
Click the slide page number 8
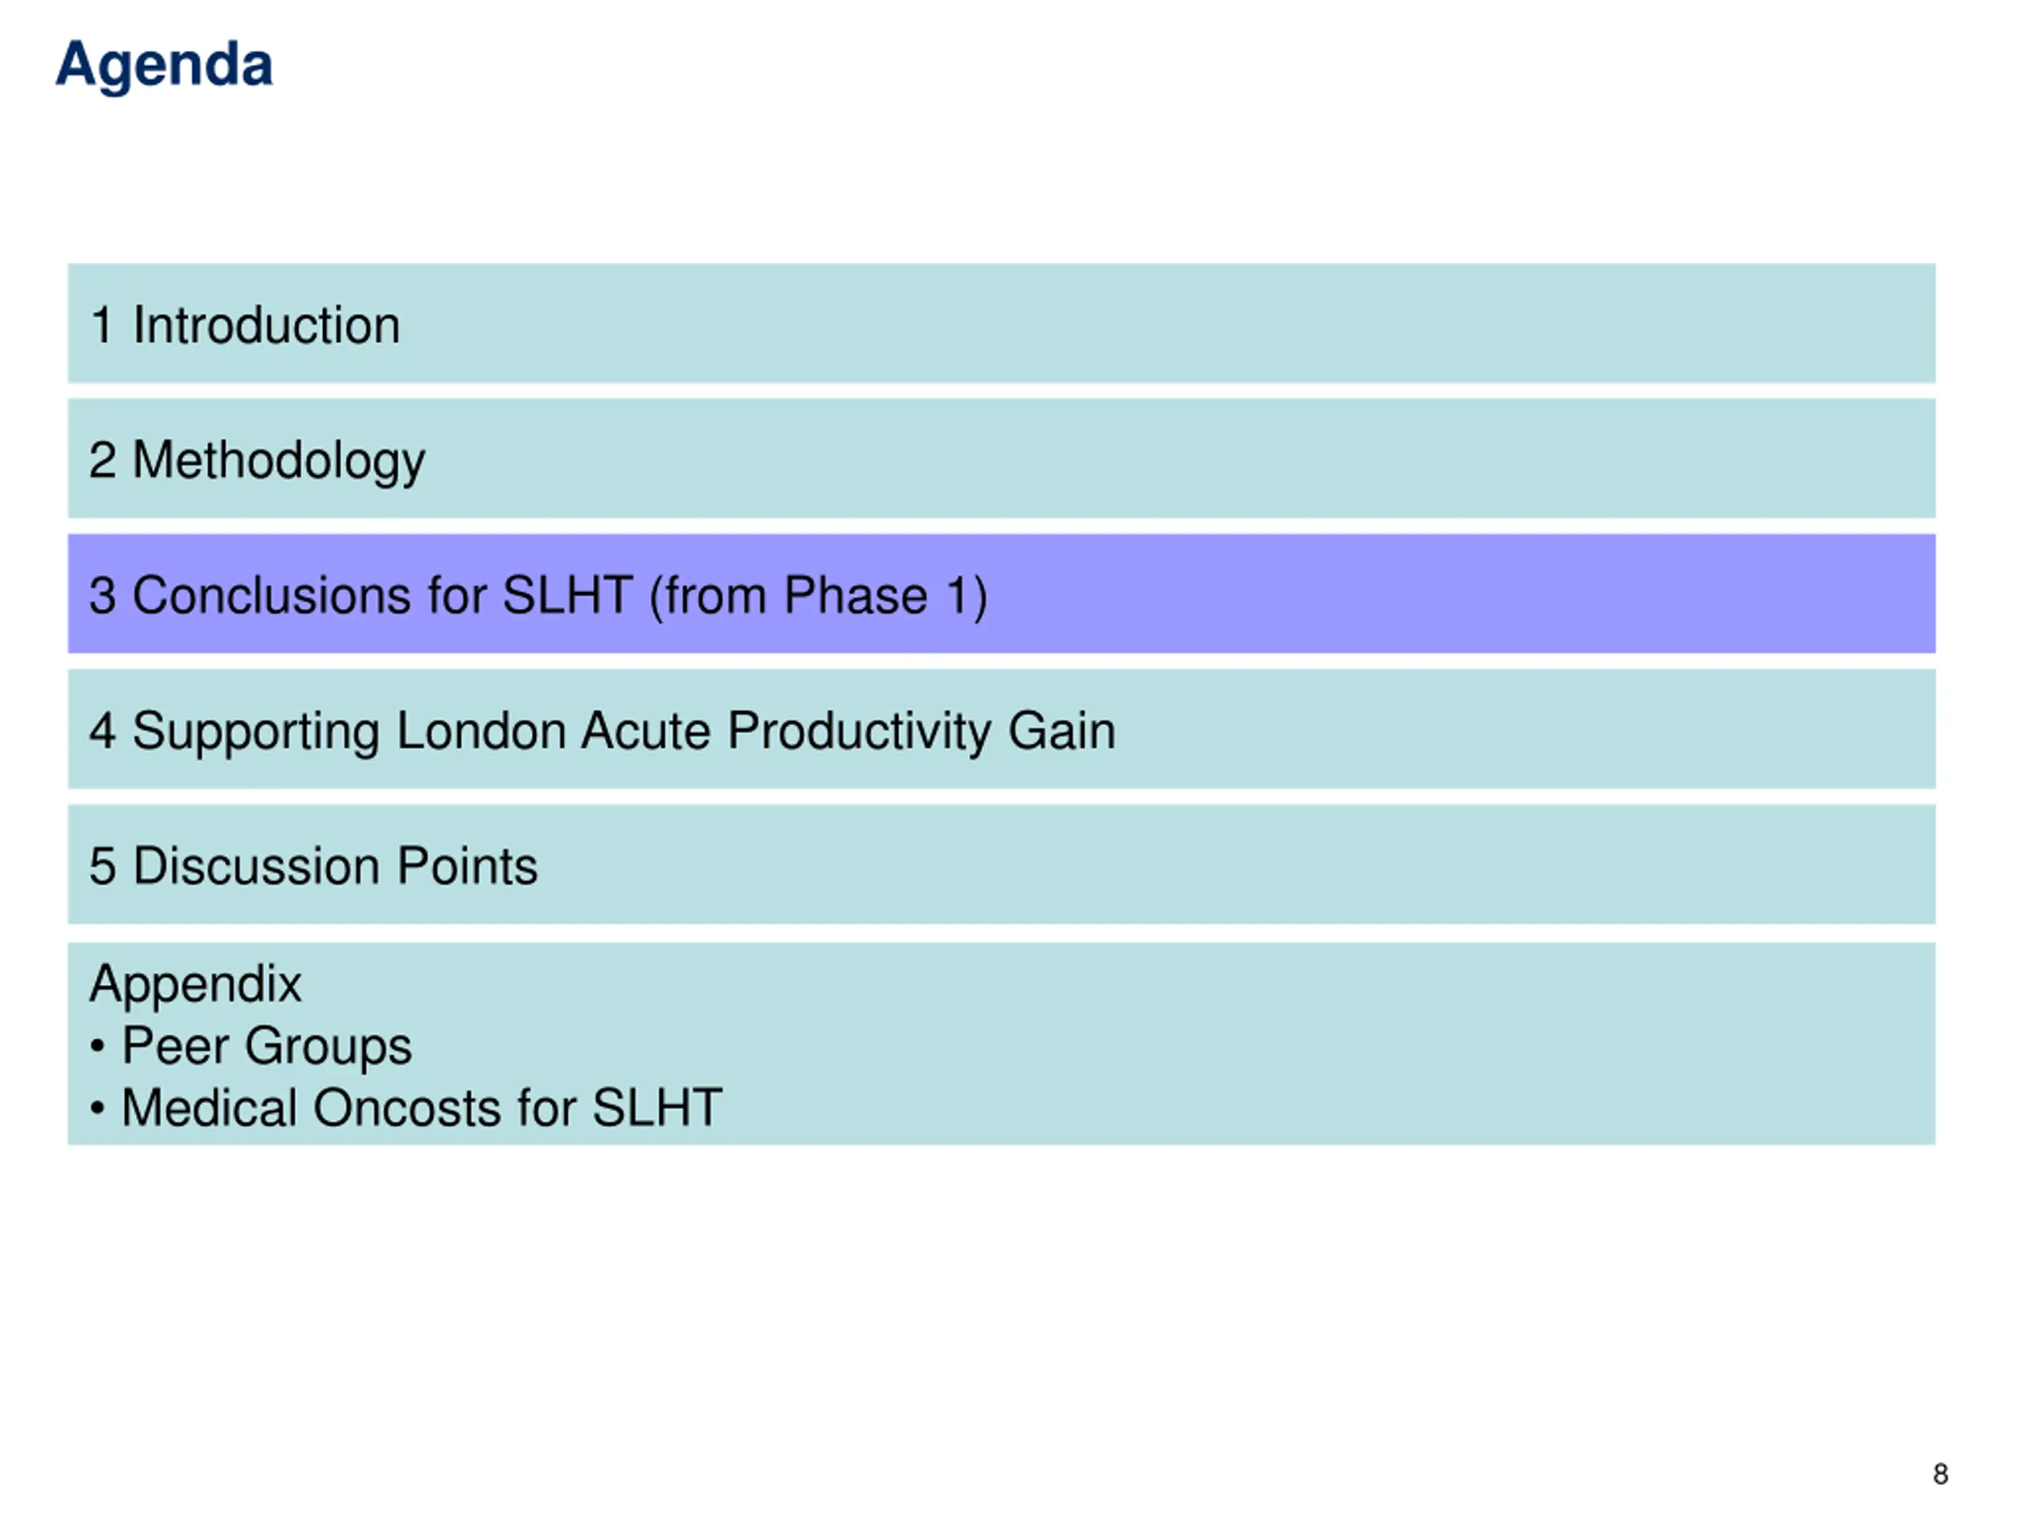pos(1941,1474)
